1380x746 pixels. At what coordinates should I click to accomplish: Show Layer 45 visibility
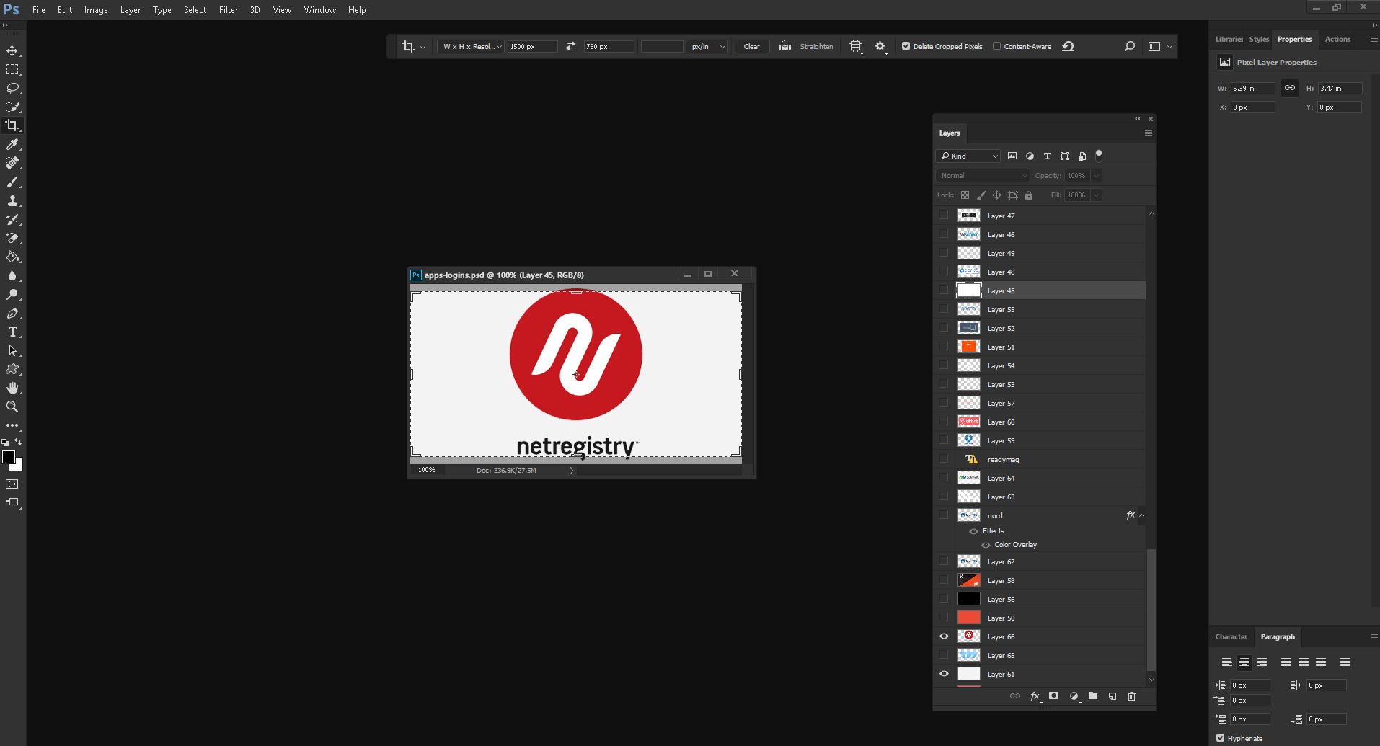coord(944,290)
